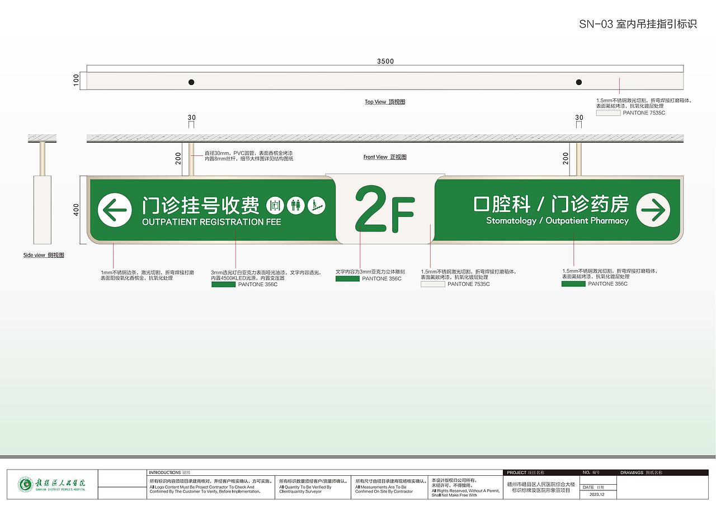Enable the Side view 侧视图 display
716x506 pixels.
click(x=43, y=254)
